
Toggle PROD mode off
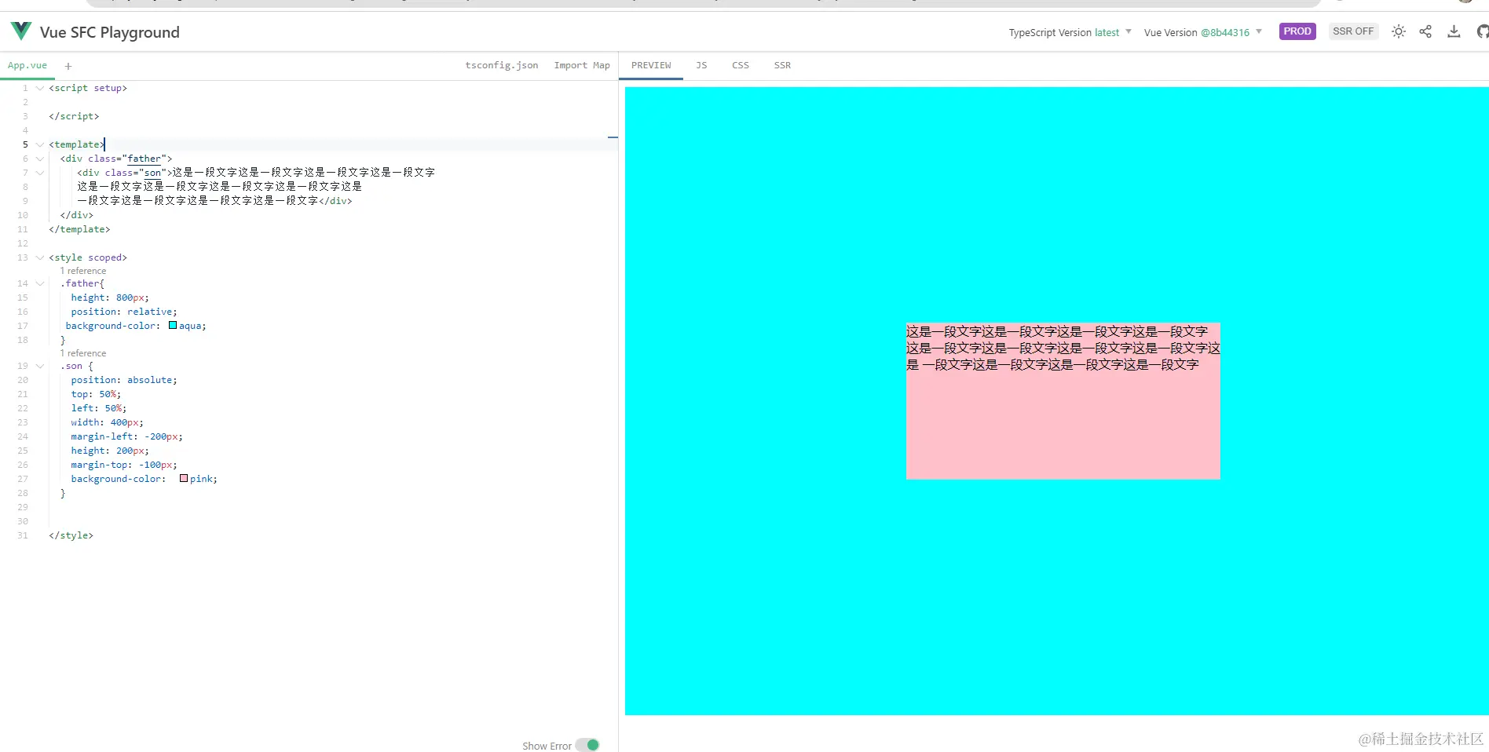pos(1297,31)
